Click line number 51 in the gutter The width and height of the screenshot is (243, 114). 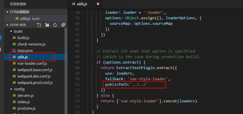(77, 85)
